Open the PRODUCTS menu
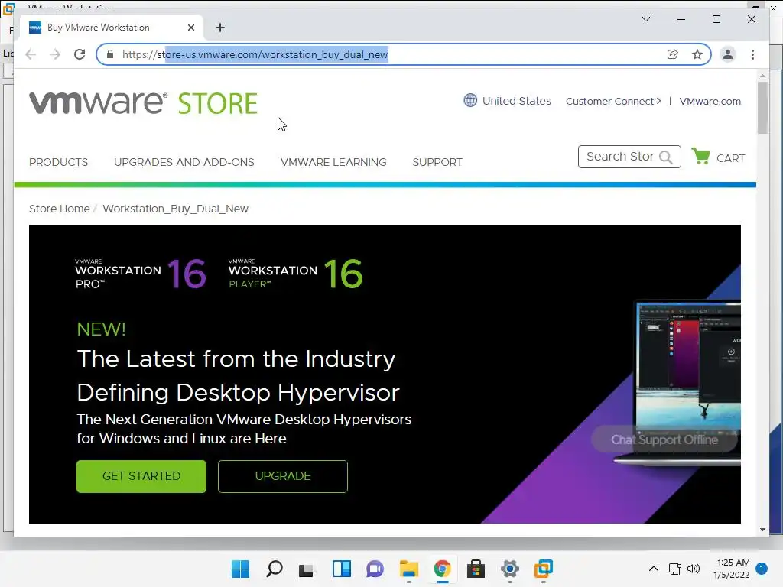Screen dimensions: 783x587 point(58,162)
